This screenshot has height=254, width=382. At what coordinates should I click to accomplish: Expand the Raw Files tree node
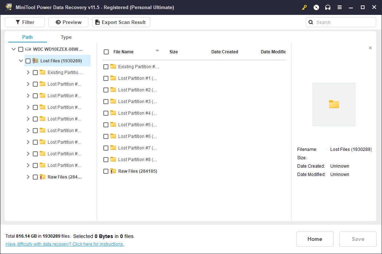coord(28,177)
